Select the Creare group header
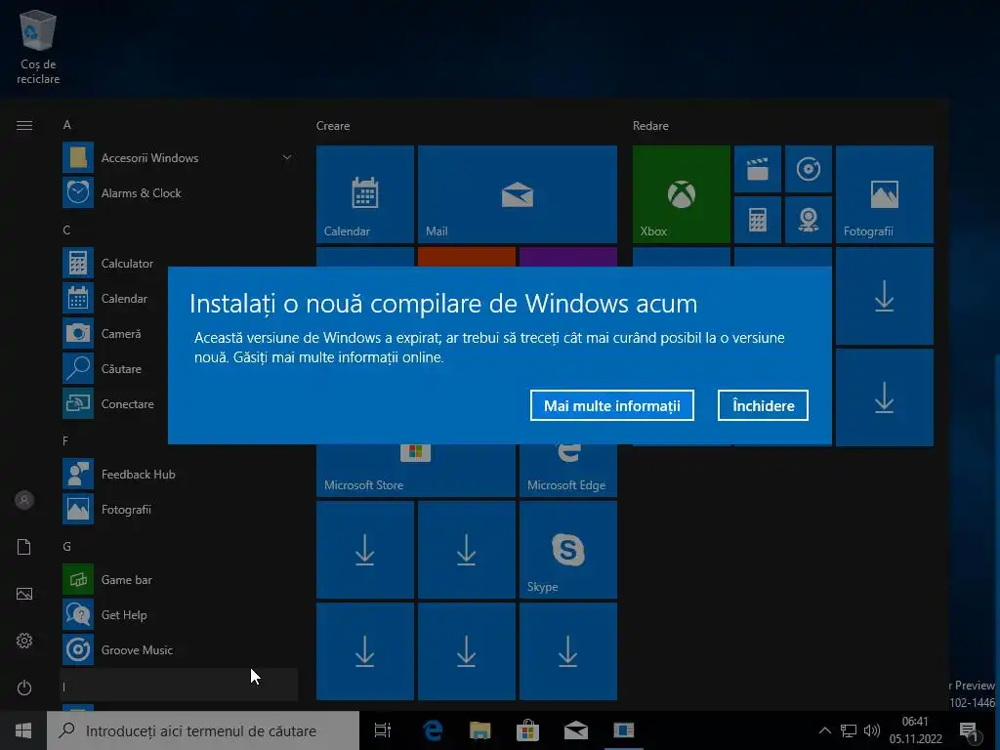Viewport: 1000px width, 750px height. tap(333, 126)
